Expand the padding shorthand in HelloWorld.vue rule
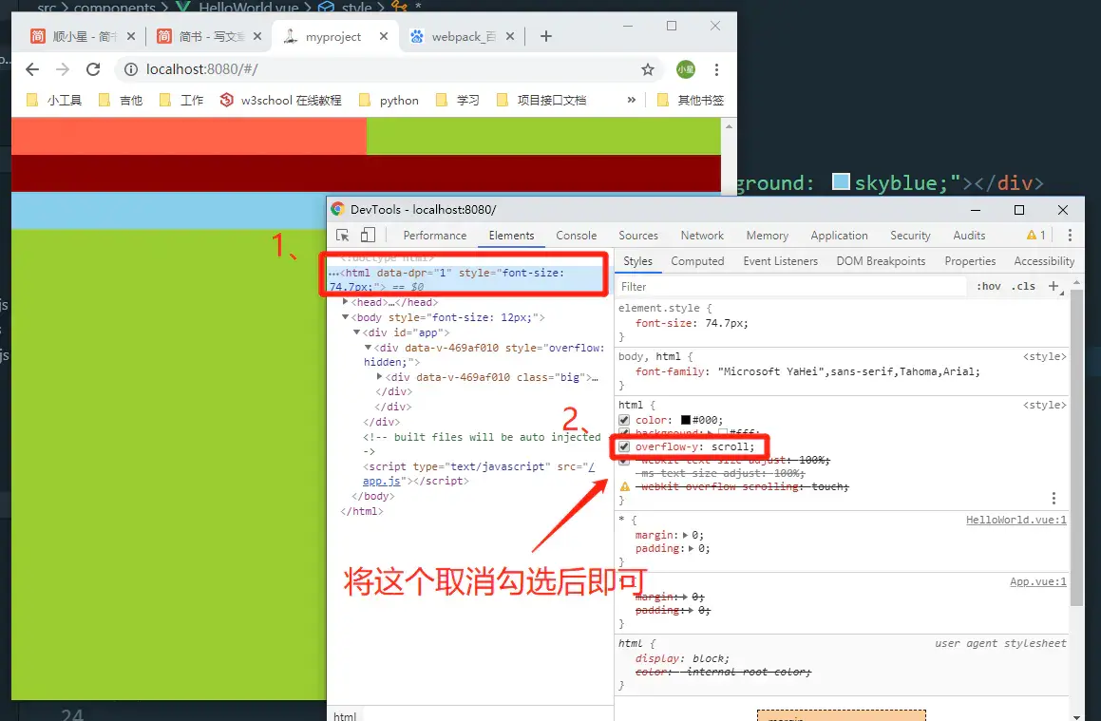The width and height of the screenshot is (1101, 721). [x=692, y=548]
